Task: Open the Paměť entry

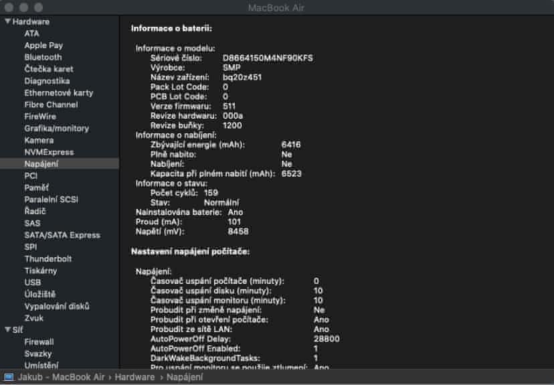Action: tap(36, 187)
